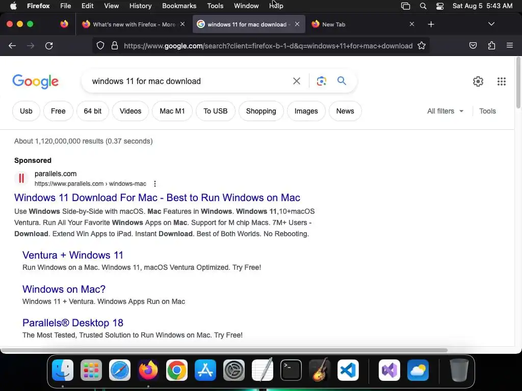The height and width of the screenshot is (391, 522).
Task: Filter results by To USB chip
Action: [216, 111]
